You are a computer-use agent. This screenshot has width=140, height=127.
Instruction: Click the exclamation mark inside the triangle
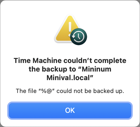pyautogui.click(x=70, y=29)
